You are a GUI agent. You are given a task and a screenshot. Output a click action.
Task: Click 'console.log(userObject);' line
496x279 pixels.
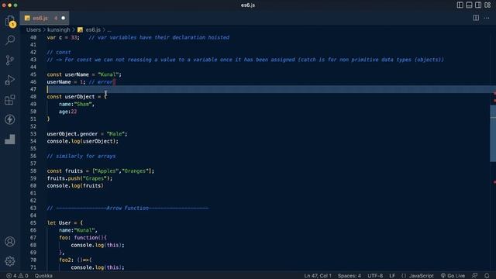[83, 141]
